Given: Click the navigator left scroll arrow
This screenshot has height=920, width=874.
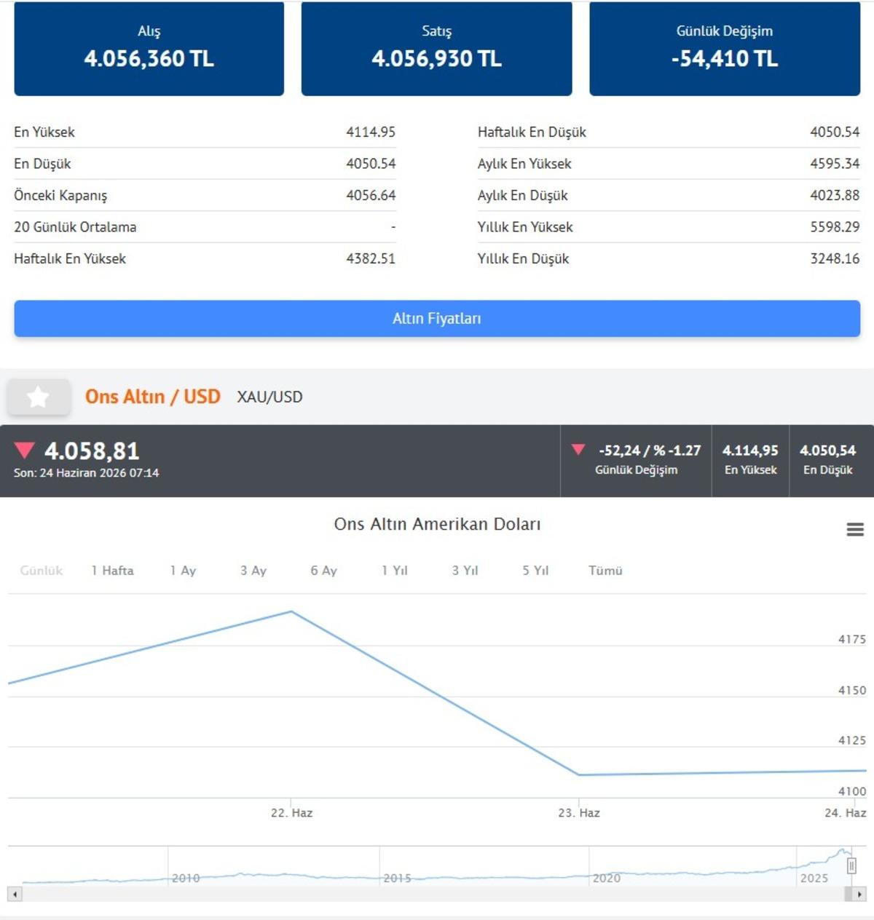Looking at the screenshot, I should [15, 893].
